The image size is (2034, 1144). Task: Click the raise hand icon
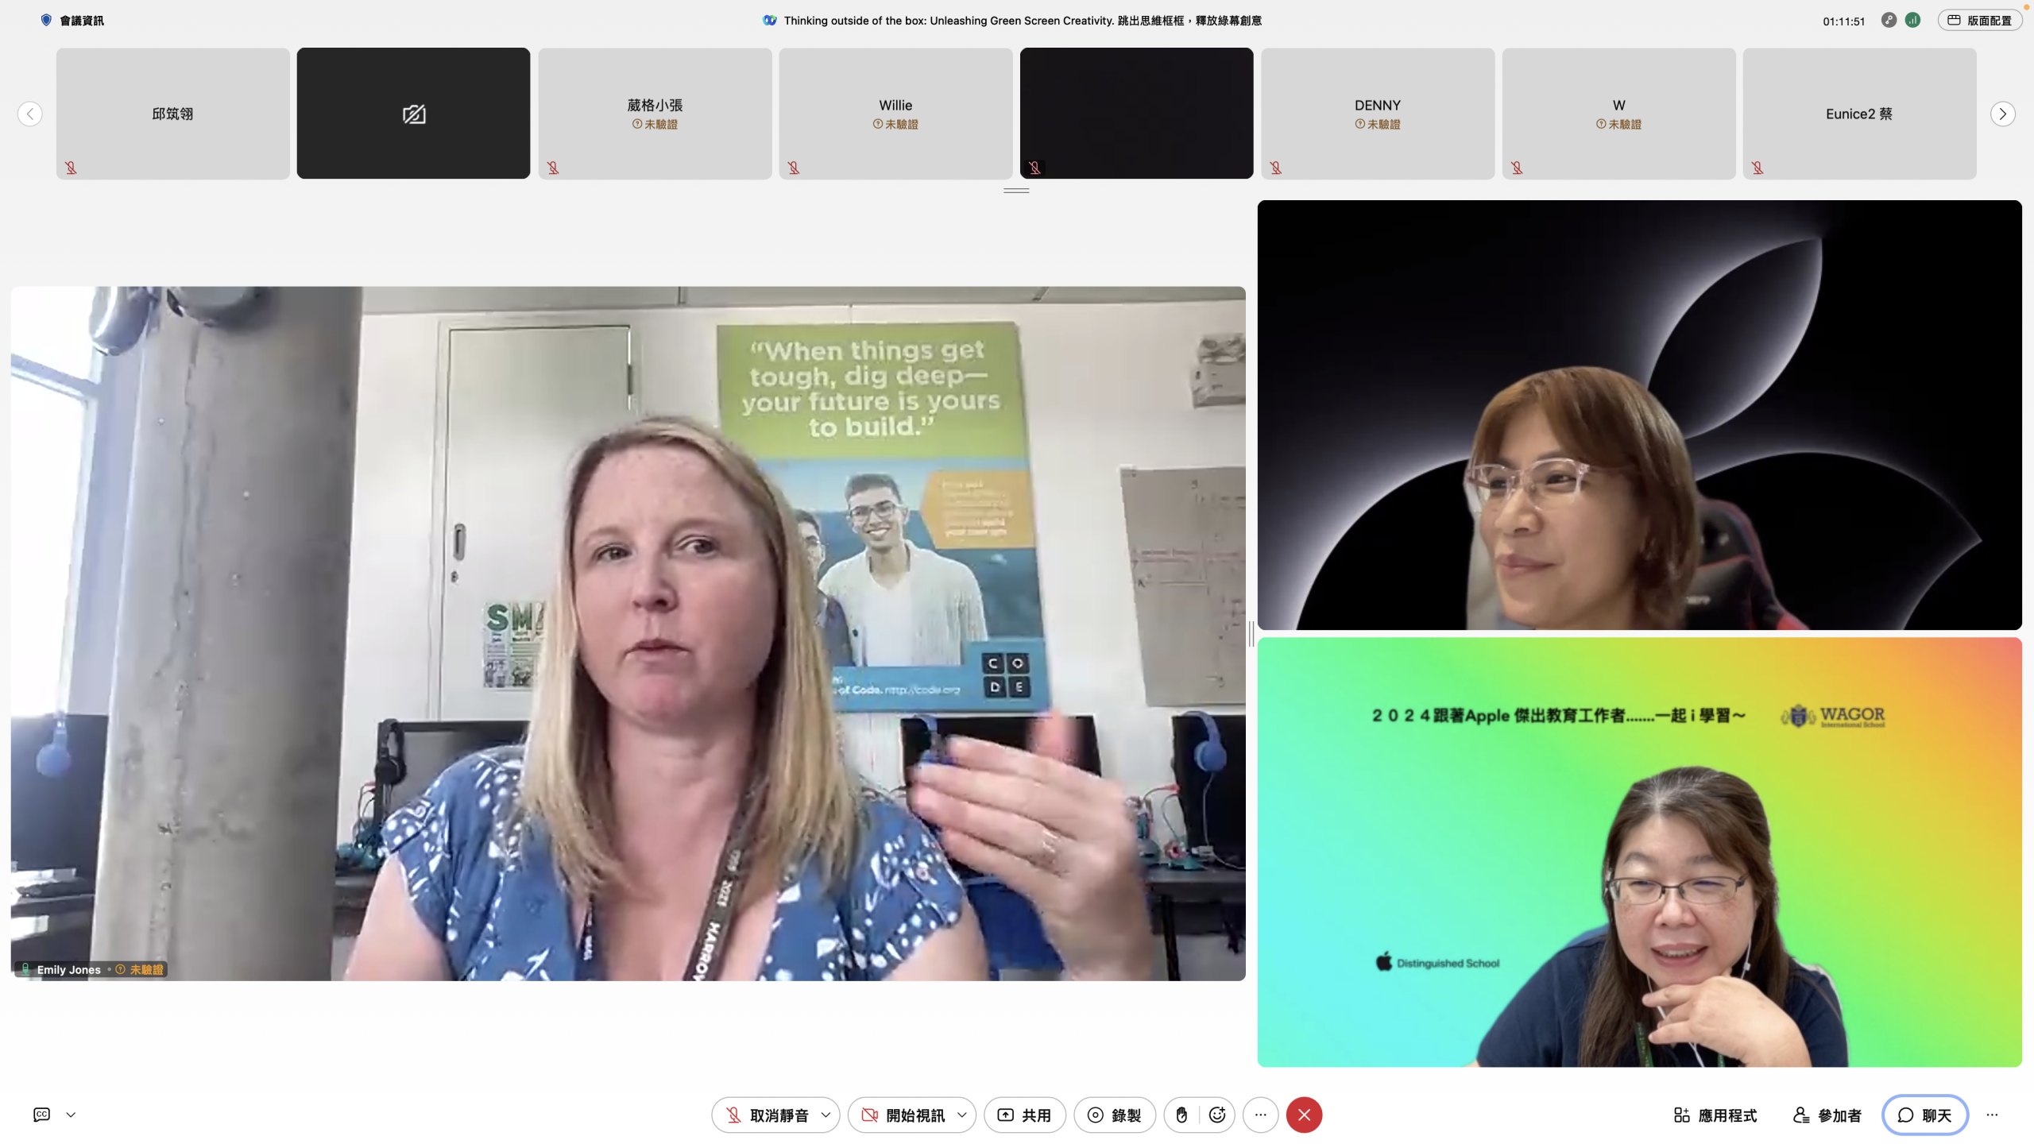click(1181, 1115)
